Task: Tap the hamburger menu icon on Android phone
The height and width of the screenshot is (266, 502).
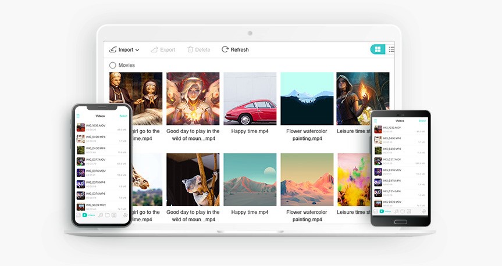Action: [x=376, y=121]
